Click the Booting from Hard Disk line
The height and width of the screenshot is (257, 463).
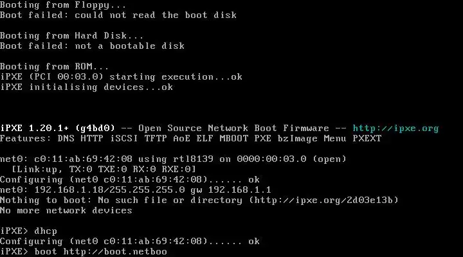point(72,35)
